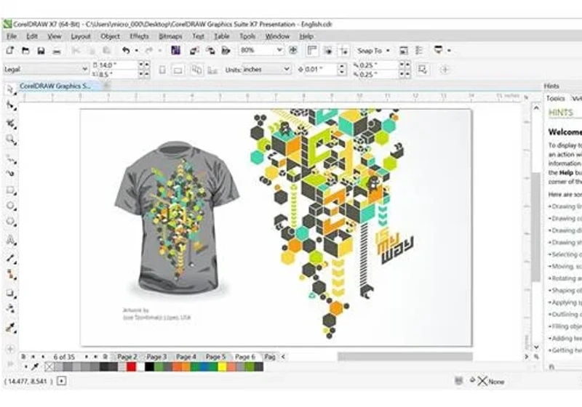This screenshot has width=582, height=407.
Task: Toggle Treat as Filled option
Action: (x=423, y=69)
